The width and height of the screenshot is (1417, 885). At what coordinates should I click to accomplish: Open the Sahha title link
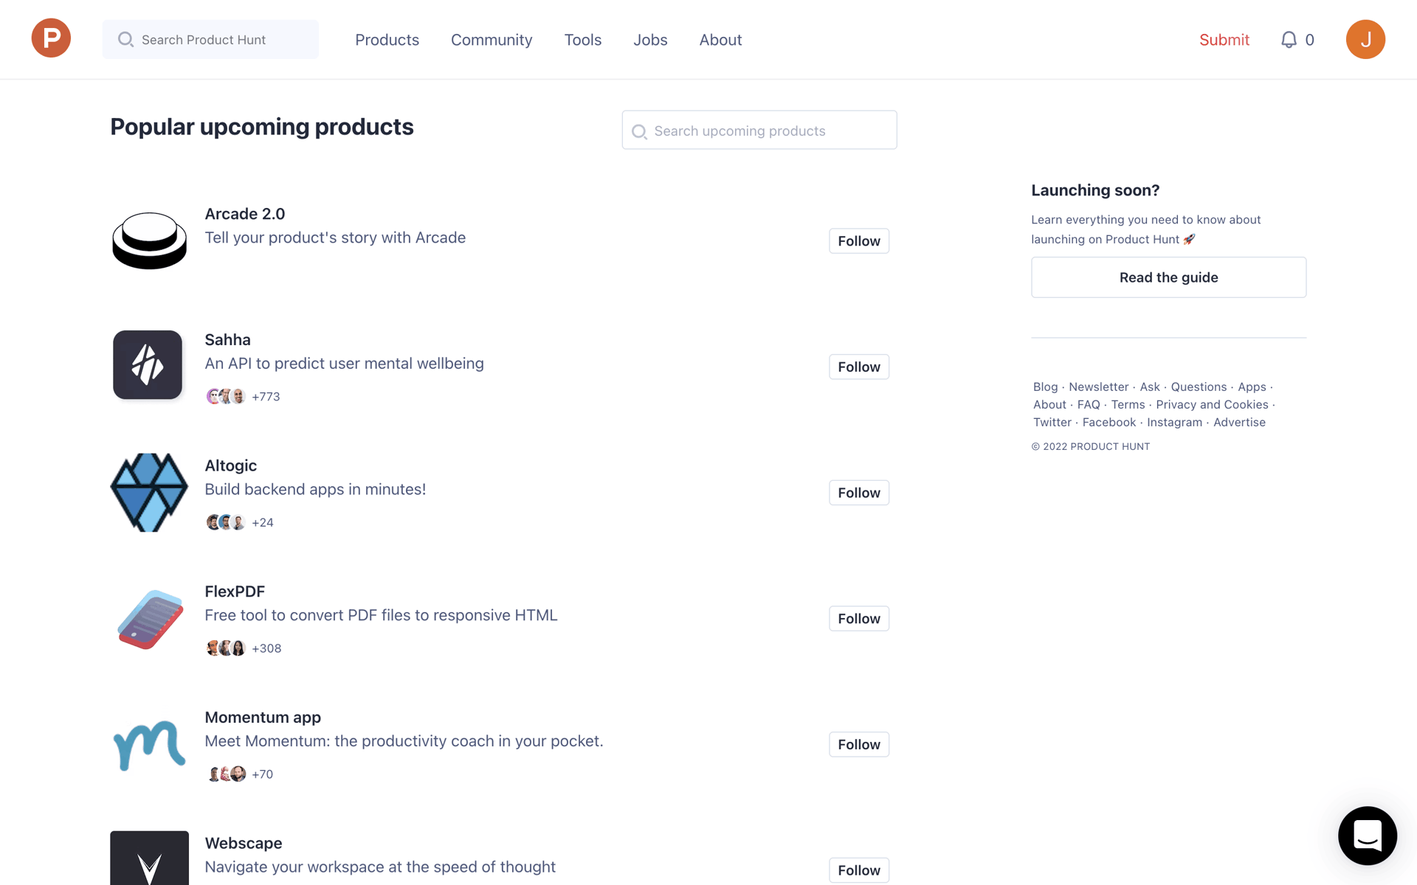point(227,340)
